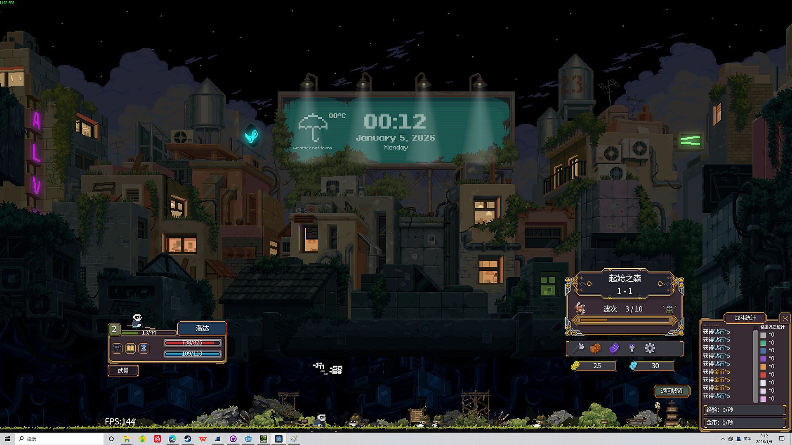Open the purple ticket card icon

(614, 349)
